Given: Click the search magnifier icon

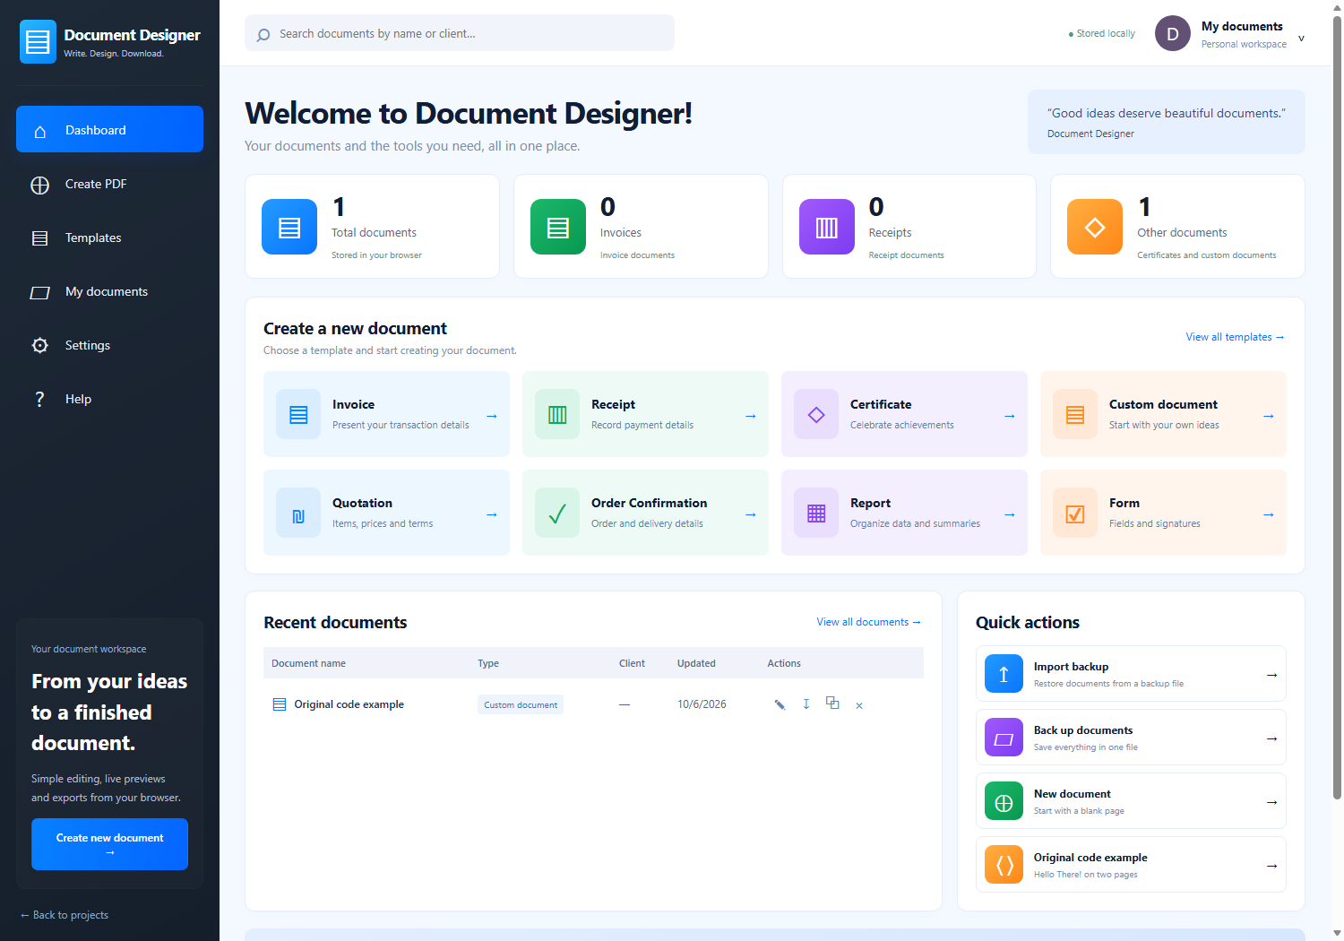Looking at the screenshot, I should (263, 35).
